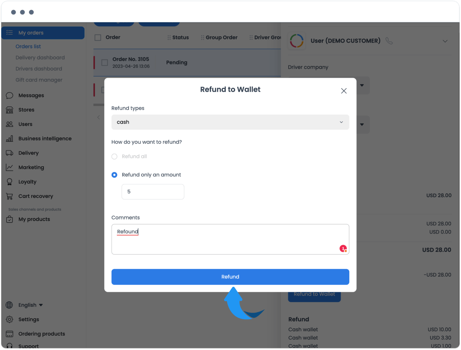
Task: Open the Marketing section
Action: coord(31,167)
